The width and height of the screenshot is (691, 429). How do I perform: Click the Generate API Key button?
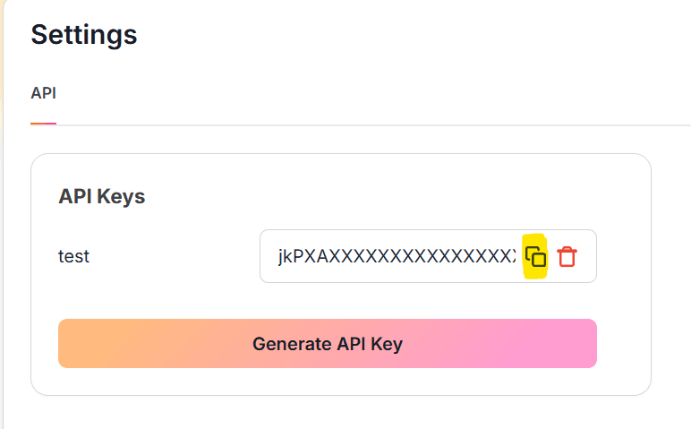[328, 343]
